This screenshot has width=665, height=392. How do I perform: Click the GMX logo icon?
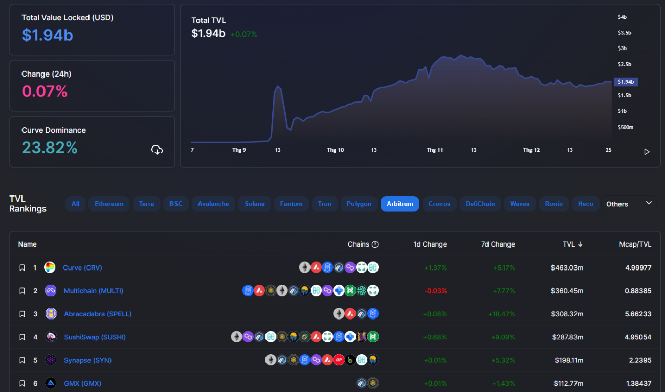click(51, 383)
